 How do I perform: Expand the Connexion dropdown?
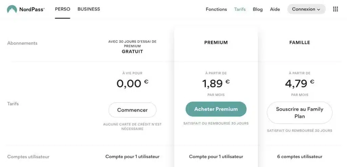pyautogui.click(x=306, y=9)
